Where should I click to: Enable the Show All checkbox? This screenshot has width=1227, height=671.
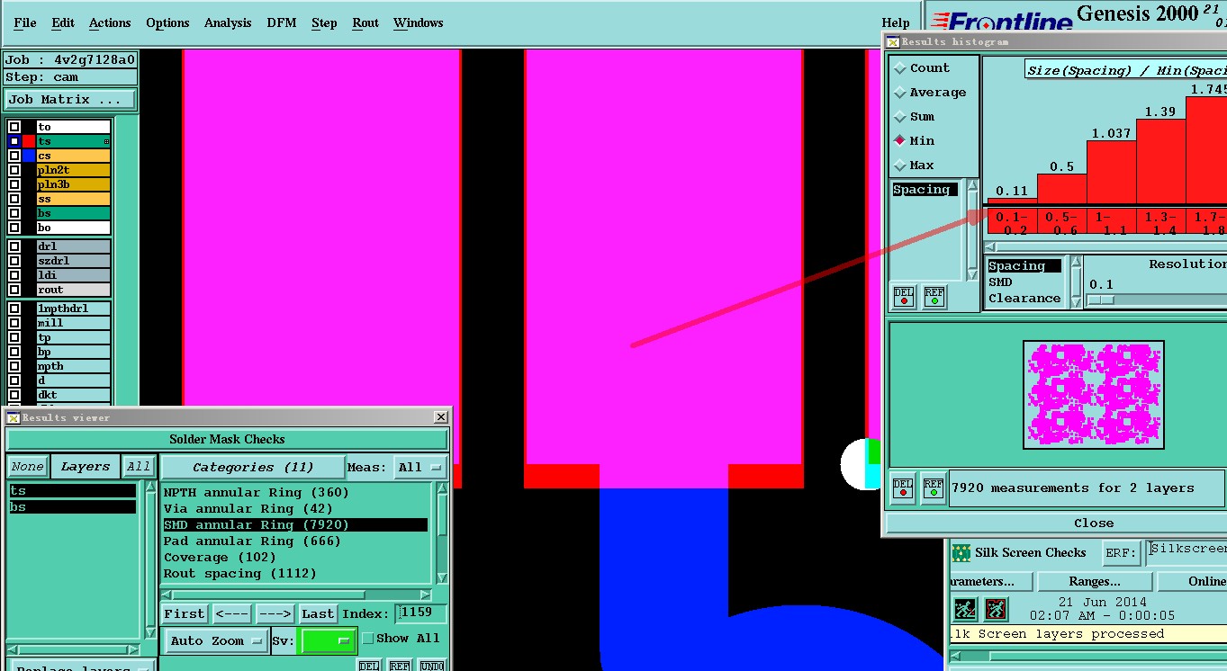(x=367, y=639)
